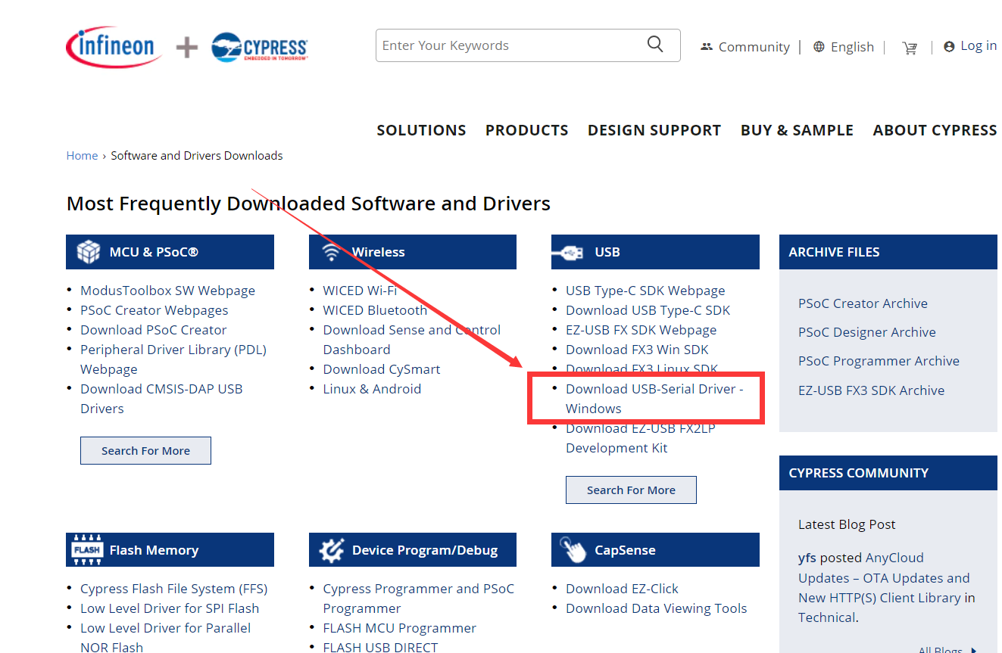The image size is (1002, 653).
Task: Open the AnyCloud Updates blog post link
Action: (884, 577)
